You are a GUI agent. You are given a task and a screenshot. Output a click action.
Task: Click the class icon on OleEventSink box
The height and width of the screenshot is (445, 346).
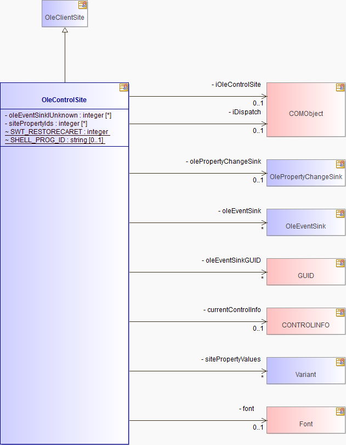pos(340,214)
